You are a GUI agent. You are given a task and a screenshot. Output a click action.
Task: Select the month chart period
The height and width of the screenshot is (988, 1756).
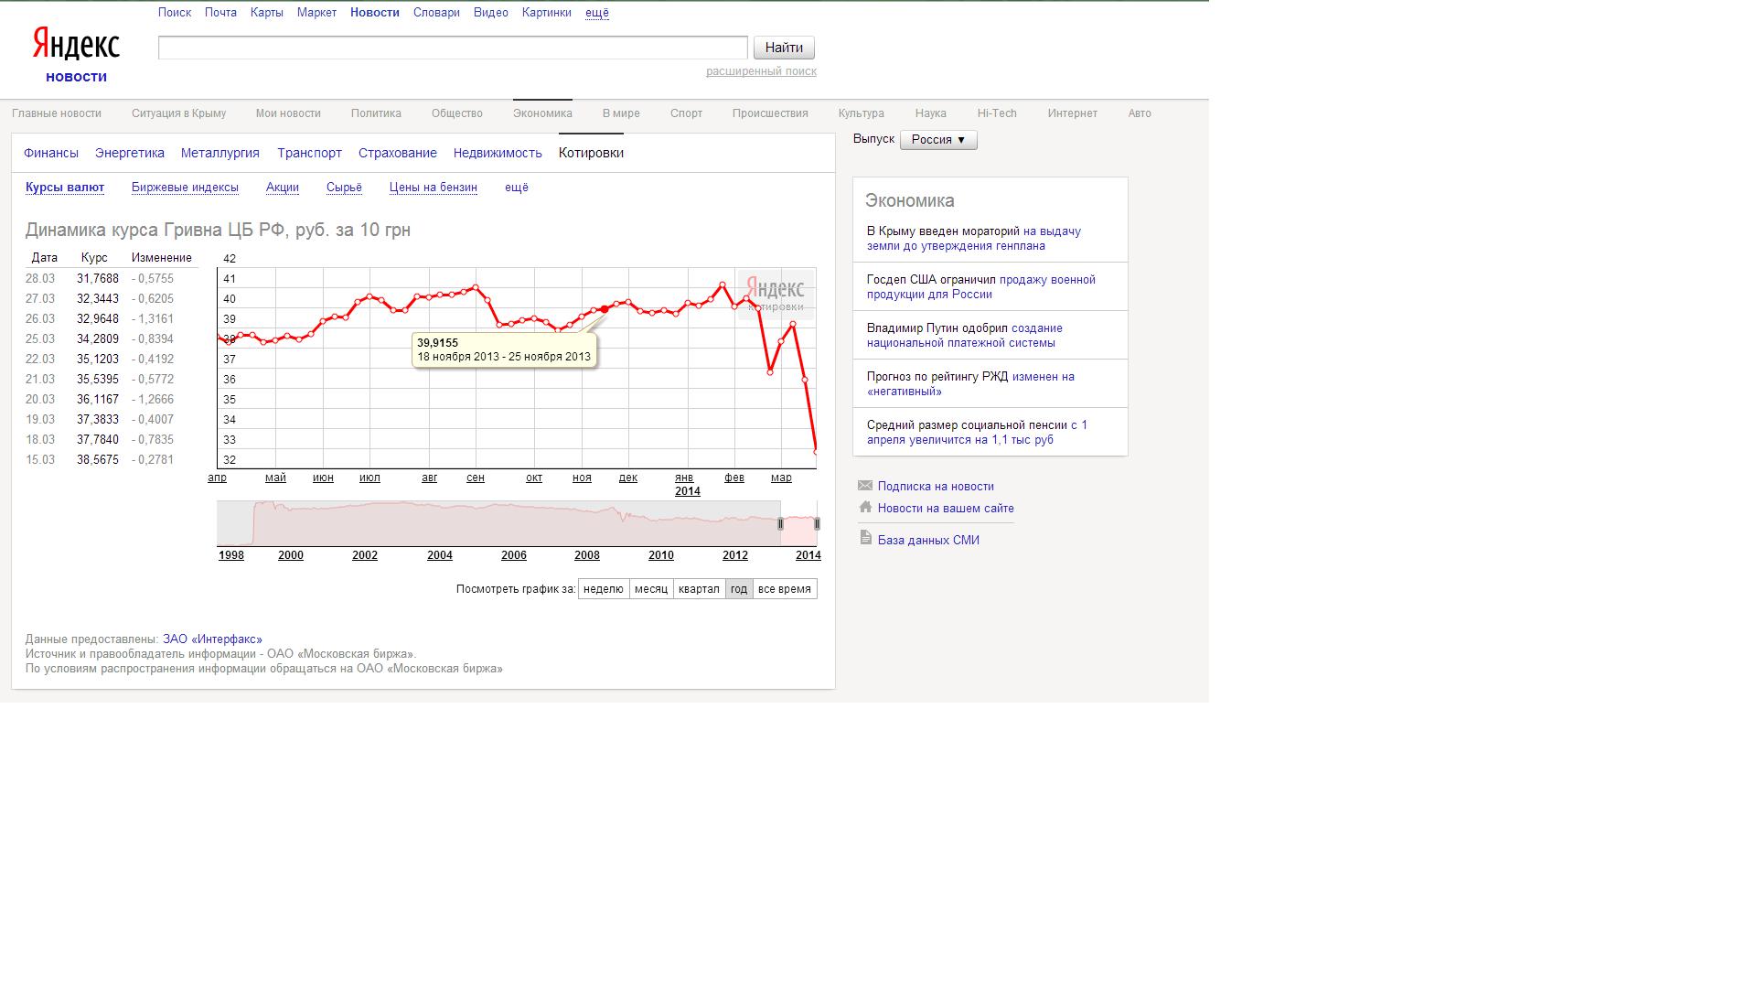(x=651, y=589)
